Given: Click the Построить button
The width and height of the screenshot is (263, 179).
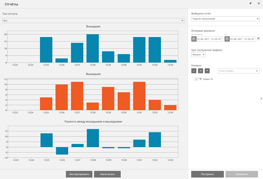Looking at the screenshot, I should [x=207, y=174].
